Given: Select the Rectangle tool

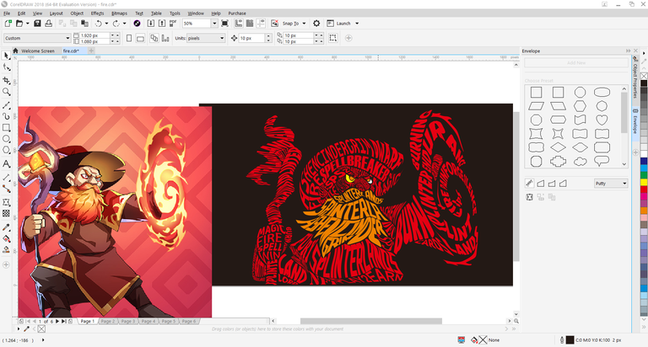Looking at the screenshot, I should point(6,127).
